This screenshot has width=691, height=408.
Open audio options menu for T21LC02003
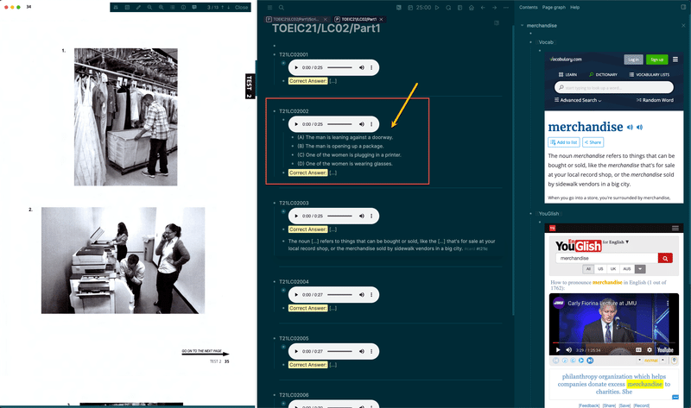(371, 217)
